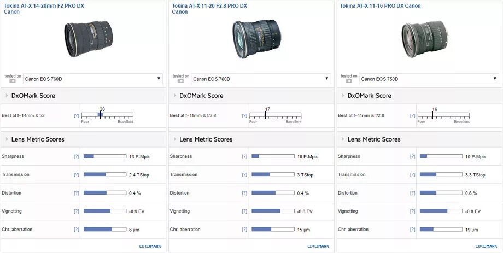503x253 pixels.
Task: Click Sharpness help [?] for the 11-20 lens
Action: click(244, 156)
